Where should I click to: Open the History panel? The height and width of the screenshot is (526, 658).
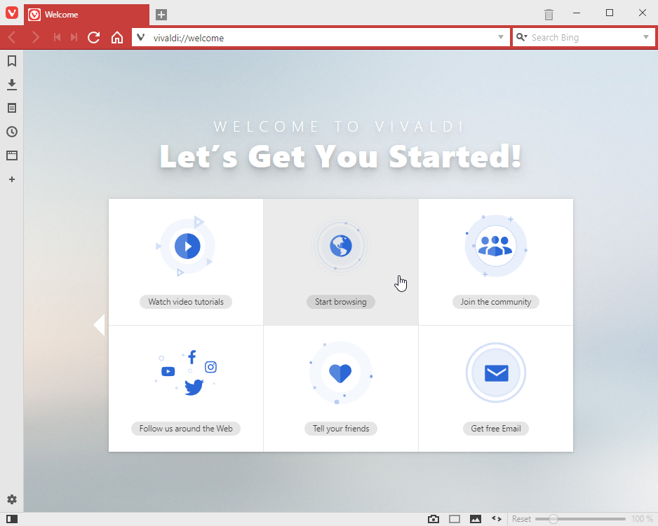coord(12,132)
